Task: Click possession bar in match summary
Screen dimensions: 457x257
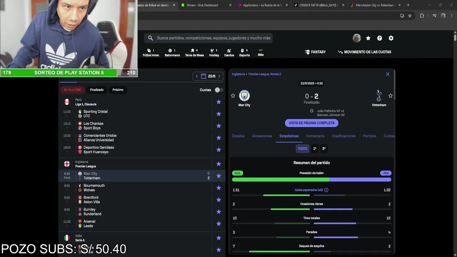Action: tap(312, 180)
